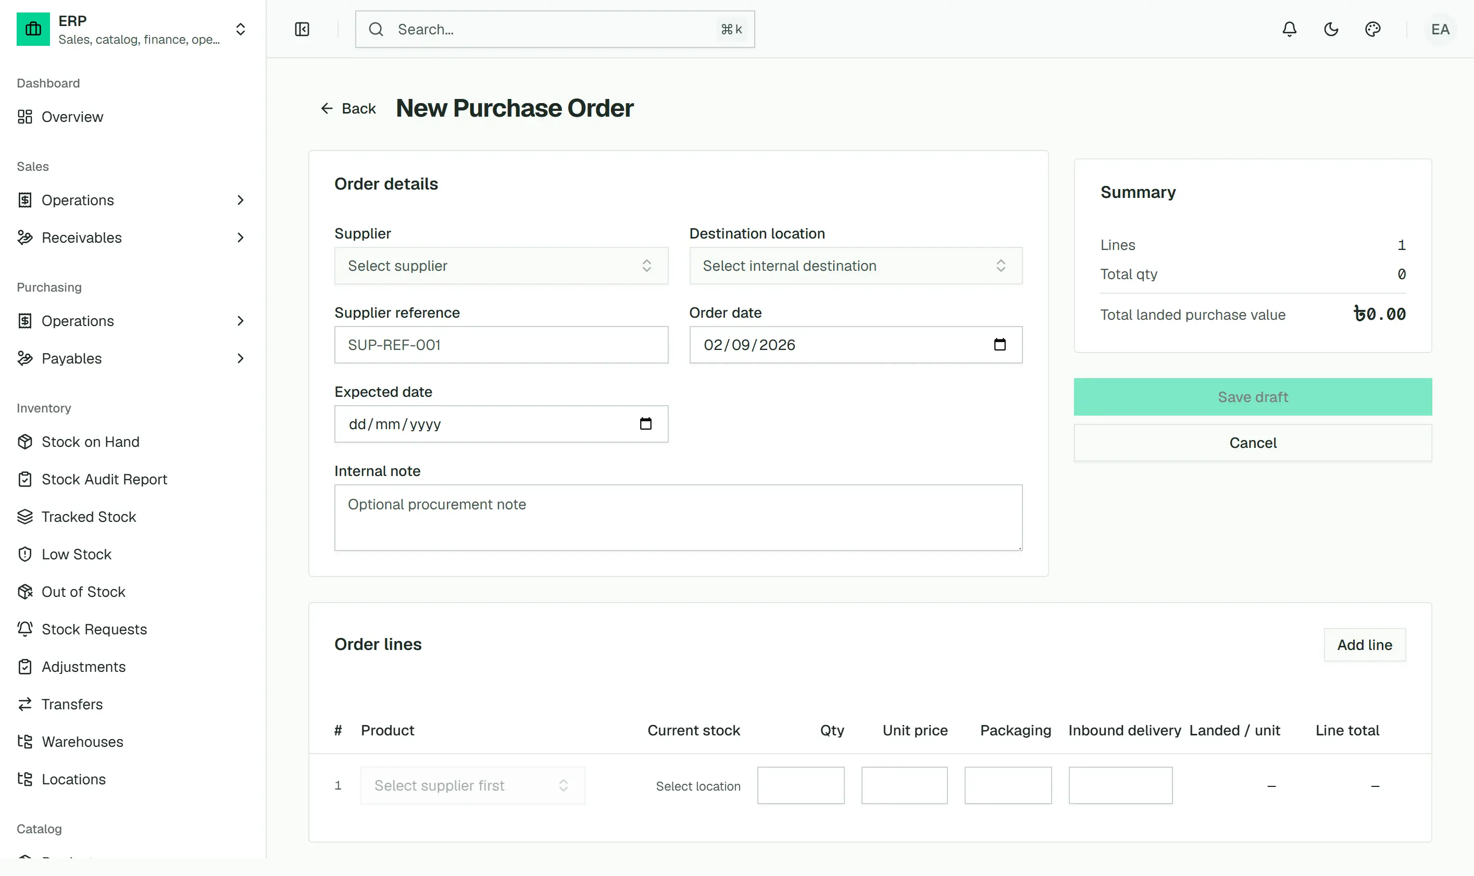
Task: Open the Select supplier first product dropdown
Action: [472, 785]
